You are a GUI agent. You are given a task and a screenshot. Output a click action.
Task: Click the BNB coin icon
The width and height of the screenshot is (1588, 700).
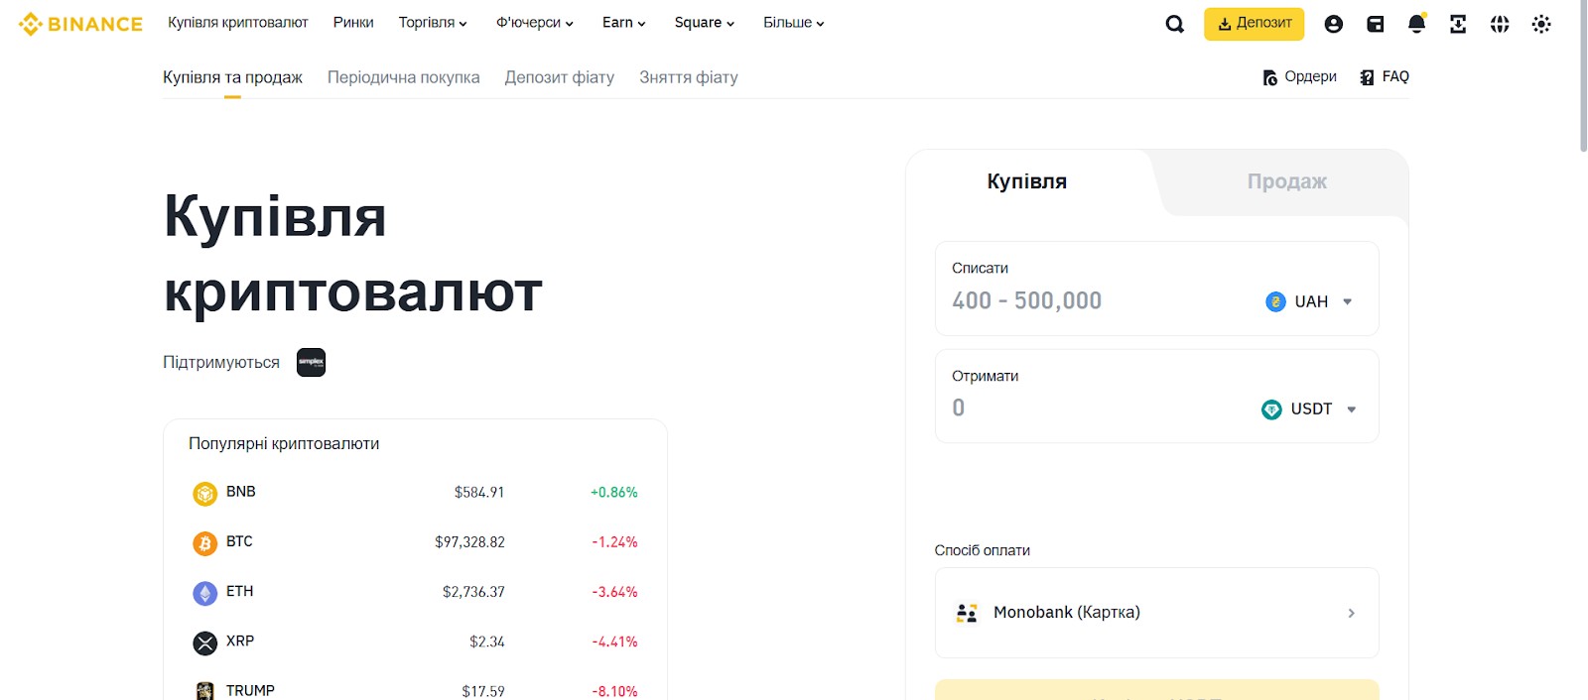(204, 493)
